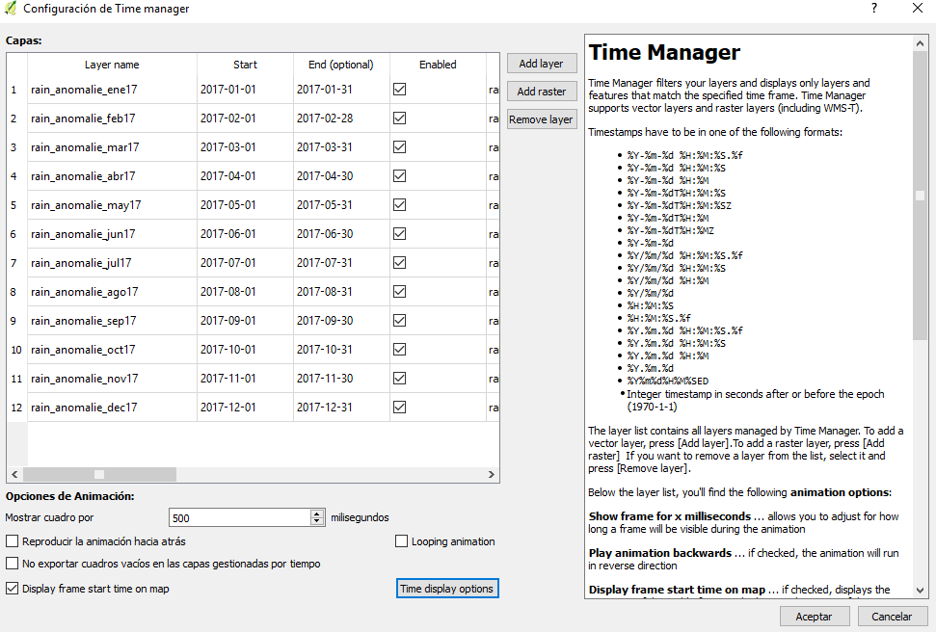Image resolution: width=936 pixels, height=632 pixels.
Task: Disable the rain_anomalie_jun17 layer checkbox
Action: pos(400,234)
